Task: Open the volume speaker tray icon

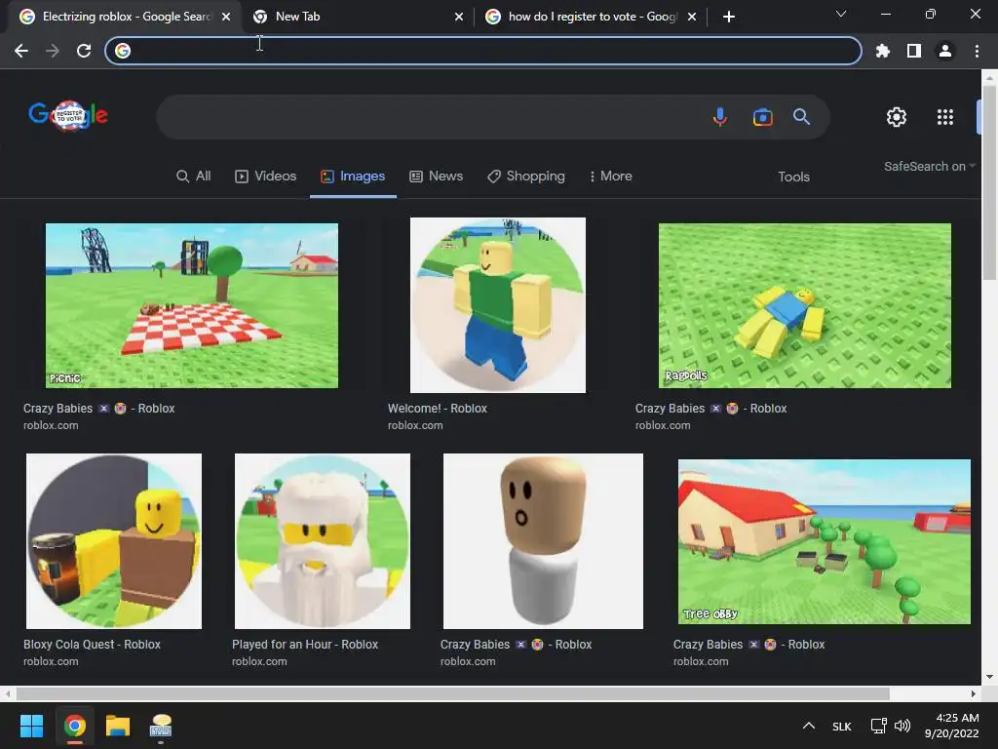Action: [902, 726]
